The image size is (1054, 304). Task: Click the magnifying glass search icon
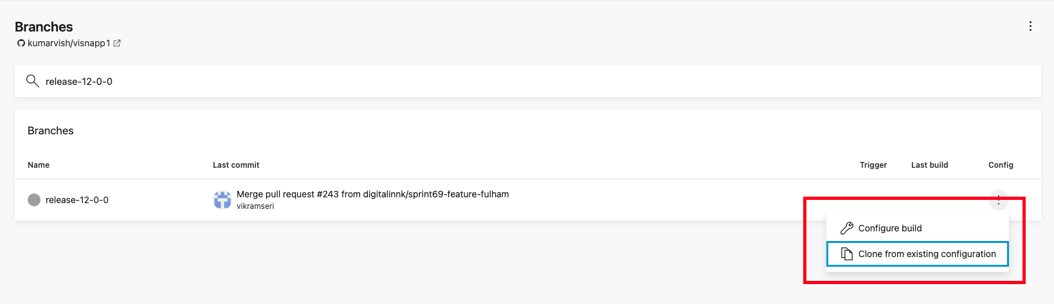tap(32, 81)
